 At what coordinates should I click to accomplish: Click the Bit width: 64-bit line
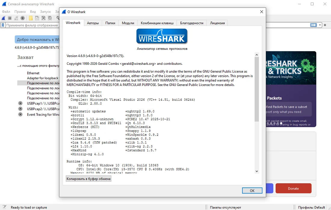click(85, 96)
